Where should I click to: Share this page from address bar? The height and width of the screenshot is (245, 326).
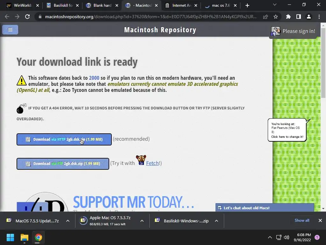[x=266, y=17]
